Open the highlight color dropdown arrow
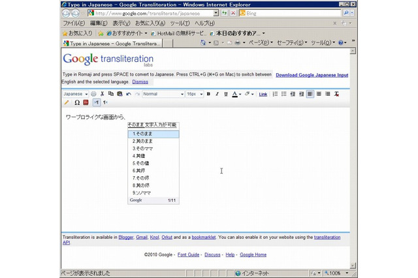The width and height of the screenshot is (418, 278). coord(253,94)
